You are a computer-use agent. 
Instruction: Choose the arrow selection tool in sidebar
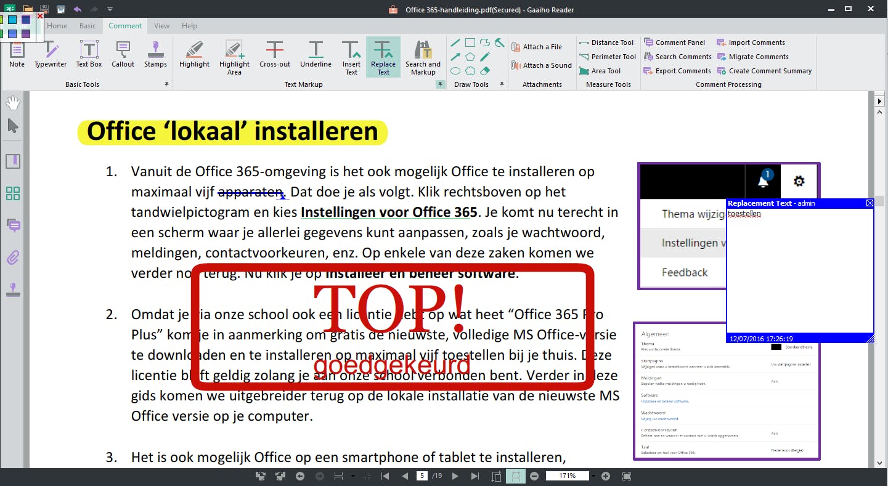click(x=13, y=126)
